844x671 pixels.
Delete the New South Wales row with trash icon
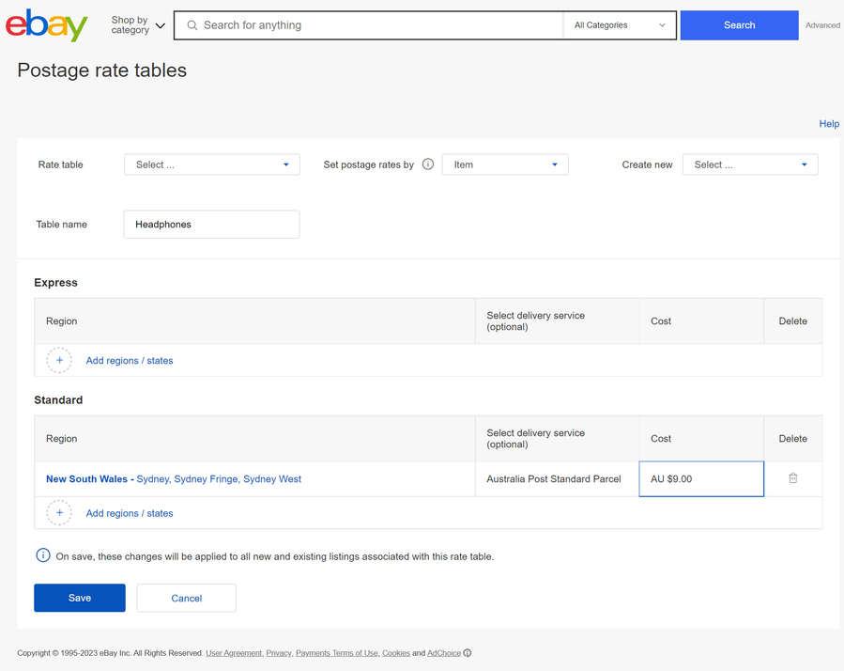(x=793, y=478)
